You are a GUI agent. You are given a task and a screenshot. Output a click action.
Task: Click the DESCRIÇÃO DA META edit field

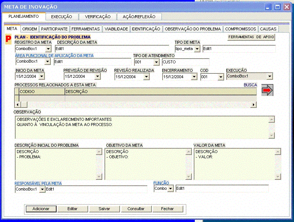(x=112, y=49)
